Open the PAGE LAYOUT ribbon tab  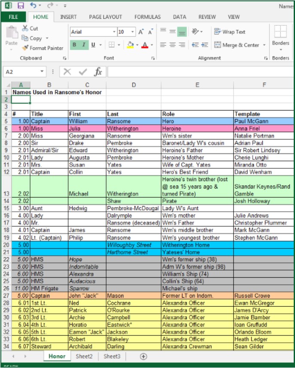tap(105, 17)
